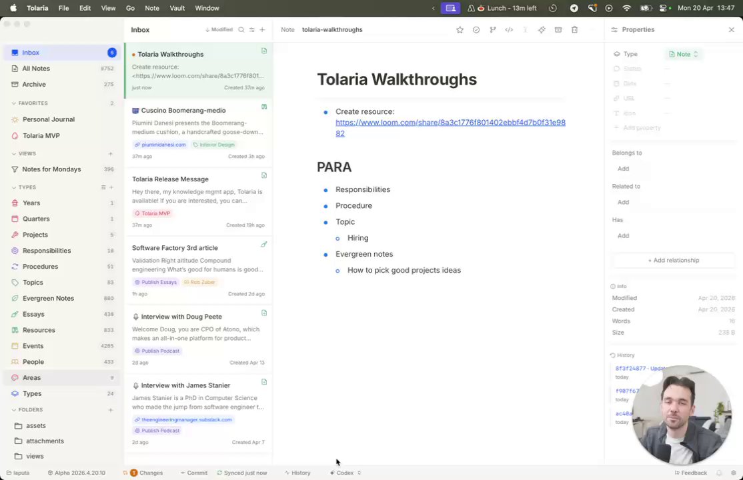Search notes with the magnifier icon
The height and width of the screenshot is (480, 743).
click(x=241, y=30)
